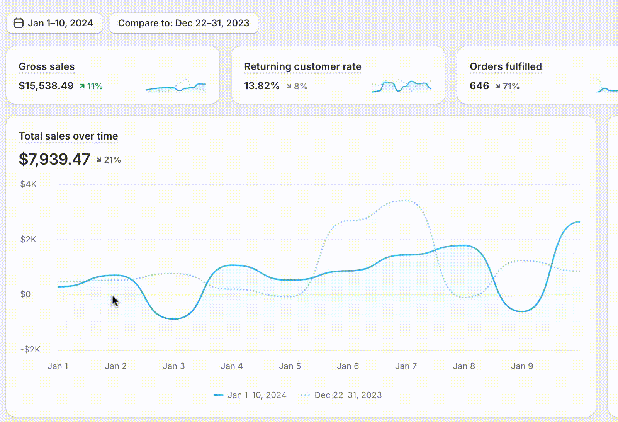Open the Compare to period selector
Viewport: 618px width, 422px height.
[183, 23]
